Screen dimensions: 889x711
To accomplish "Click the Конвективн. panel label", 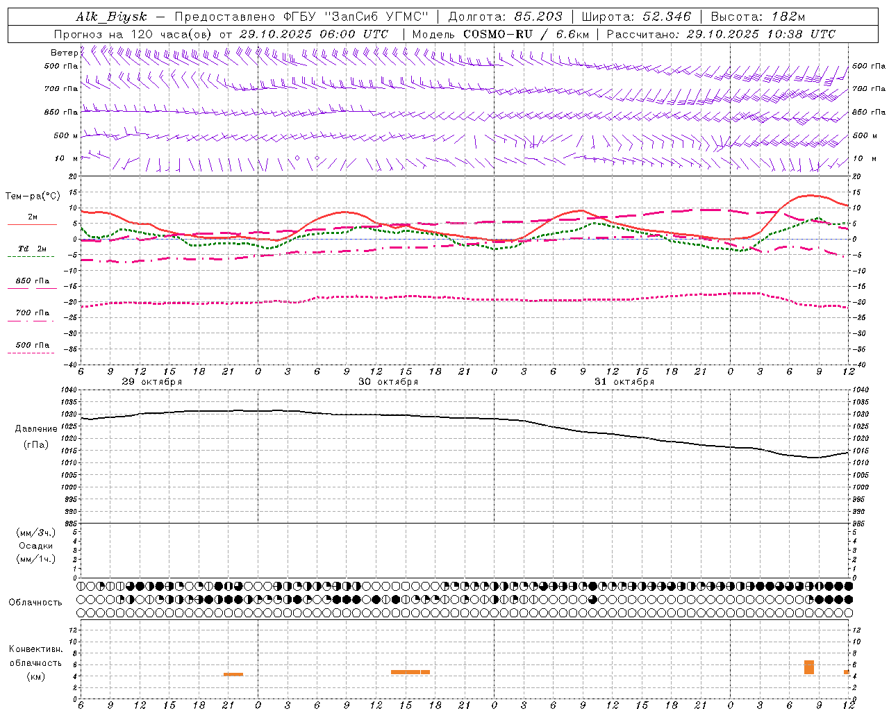I will click(35, 649).
